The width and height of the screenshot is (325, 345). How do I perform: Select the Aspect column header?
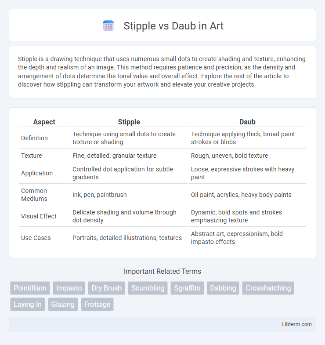[44, 122]
